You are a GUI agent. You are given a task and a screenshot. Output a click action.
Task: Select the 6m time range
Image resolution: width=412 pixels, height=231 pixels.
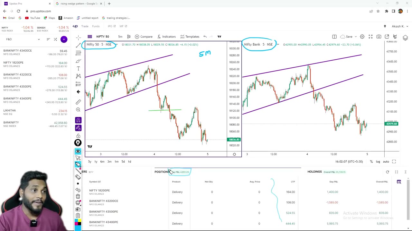pyautogui.click(x=102, y=162)
